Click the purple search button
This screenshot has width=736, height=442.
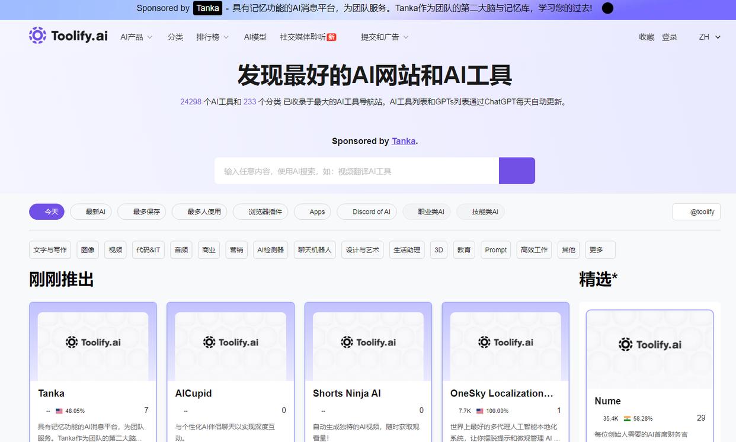pos(517,171)
